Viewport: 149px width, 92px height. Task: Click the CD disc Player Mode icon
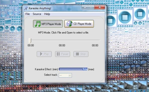[69, 24]
